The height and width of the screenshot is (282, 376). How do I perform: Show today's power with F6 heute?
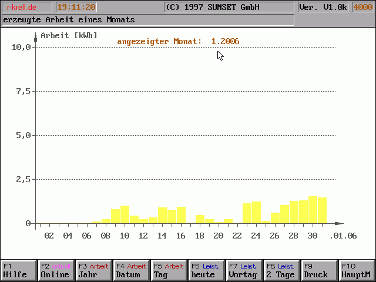206,270
